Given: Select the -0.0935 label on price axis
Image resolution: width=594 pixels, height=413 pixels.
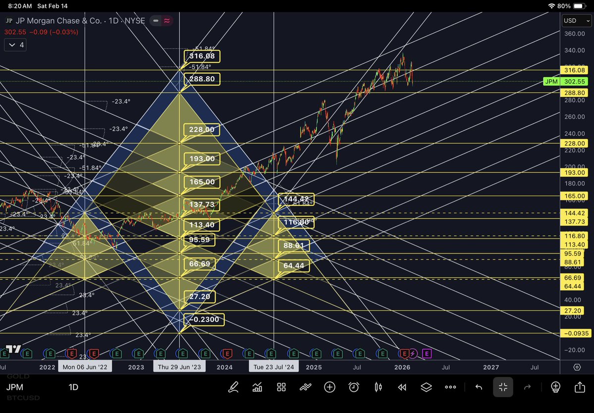Looking at the screenshot, I should click(576, 333).
